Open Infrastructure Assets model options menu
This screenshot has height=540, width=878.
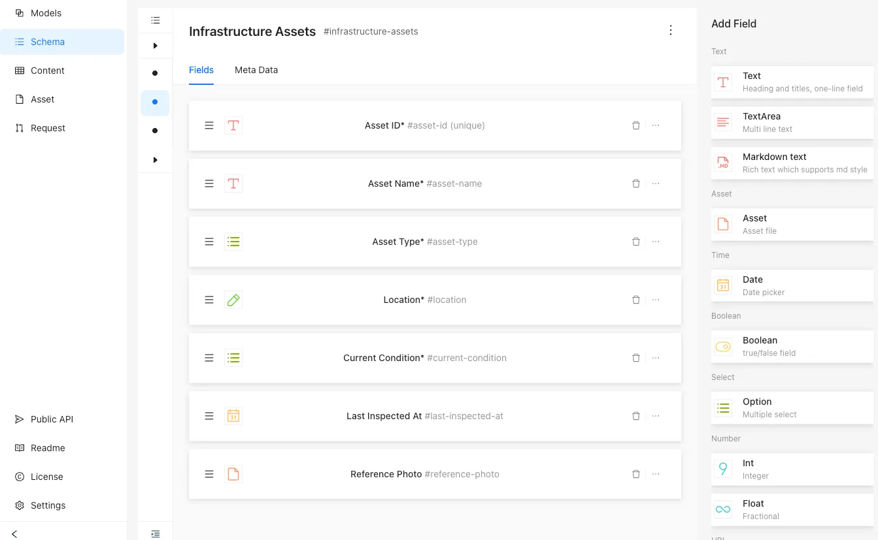pyautogui.click(x=670, y=30)
